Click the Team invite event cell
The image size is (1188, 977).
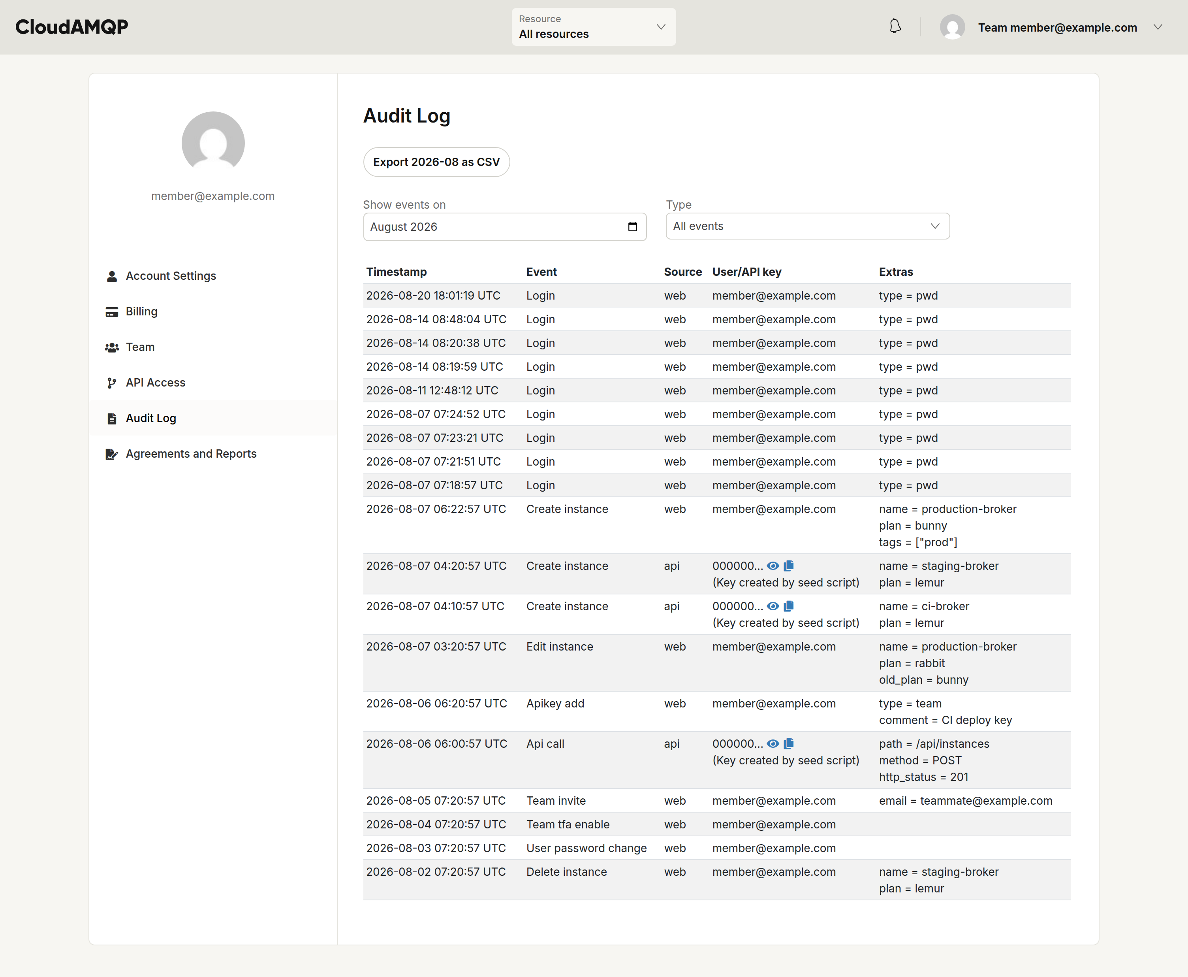click(555, 800)
